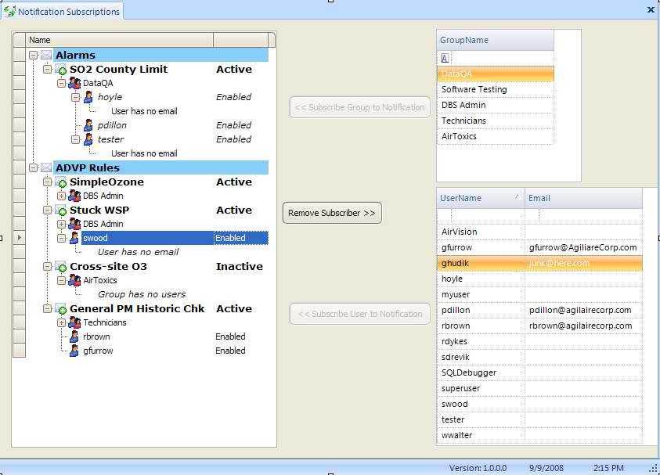Click the rbrown user icon in tree
660x475 pixels.
click(x=74, y=336)
